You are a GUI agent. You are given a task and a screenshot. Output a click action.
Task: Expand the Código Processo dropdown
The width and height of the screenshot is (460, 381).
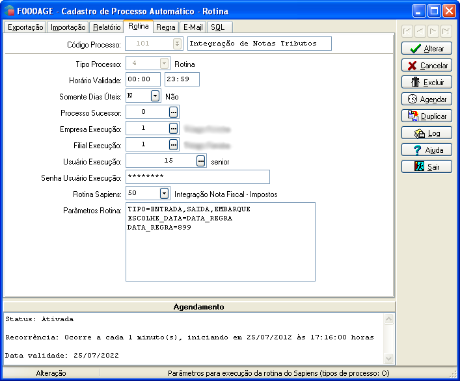(x=177, y=44)
